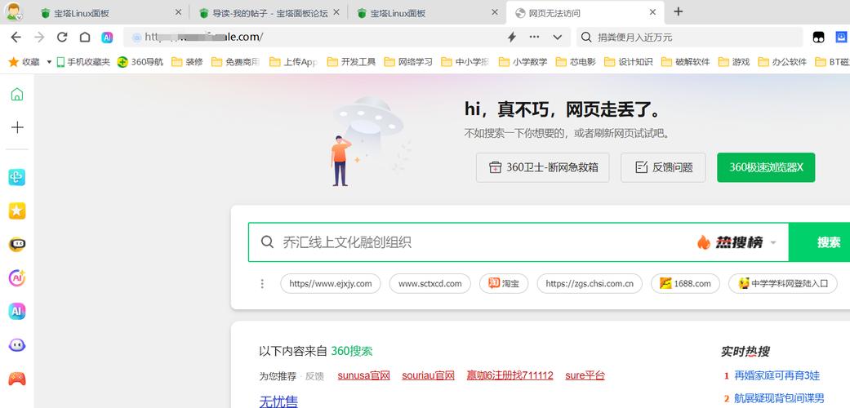The width and height of the screenshot is (850, 408).
Task: Open the red game controller sidebar icon
Action: [17, 379]
